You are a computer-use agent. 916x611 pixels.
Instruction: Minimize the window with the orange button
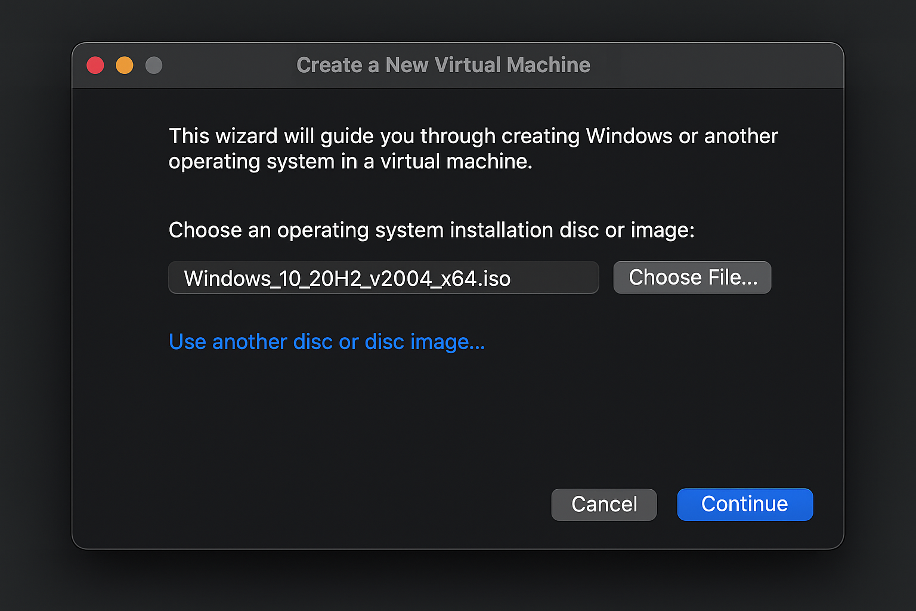[125, 65]
